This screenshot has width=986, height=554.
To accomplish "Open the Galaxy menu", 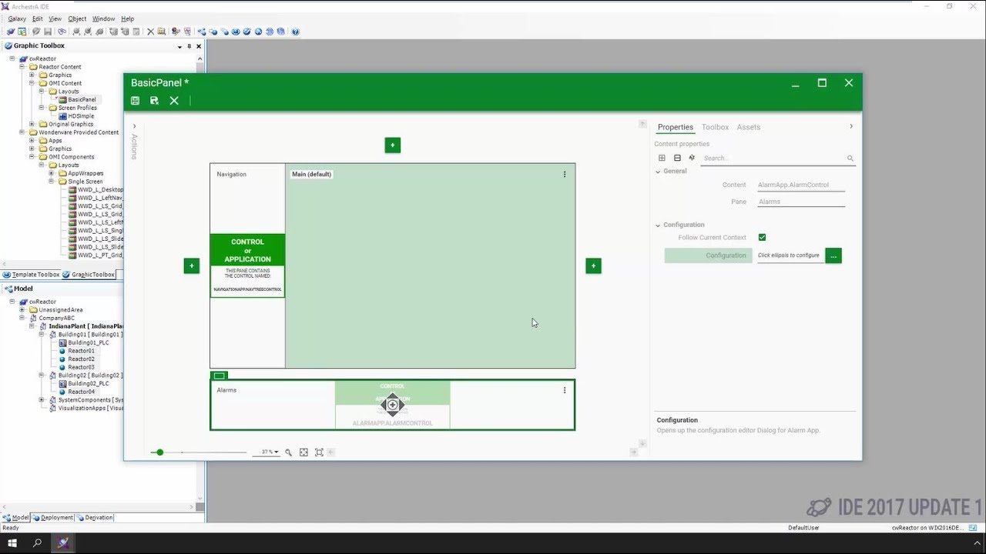I will pyautogui.click(x=17, y=18).
